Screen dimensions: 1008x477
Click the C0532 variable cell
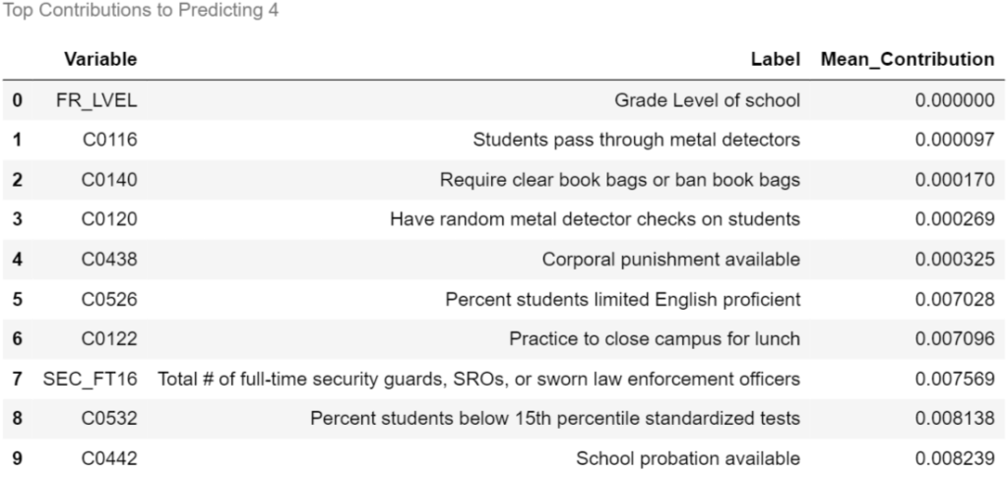pos(108,419)
